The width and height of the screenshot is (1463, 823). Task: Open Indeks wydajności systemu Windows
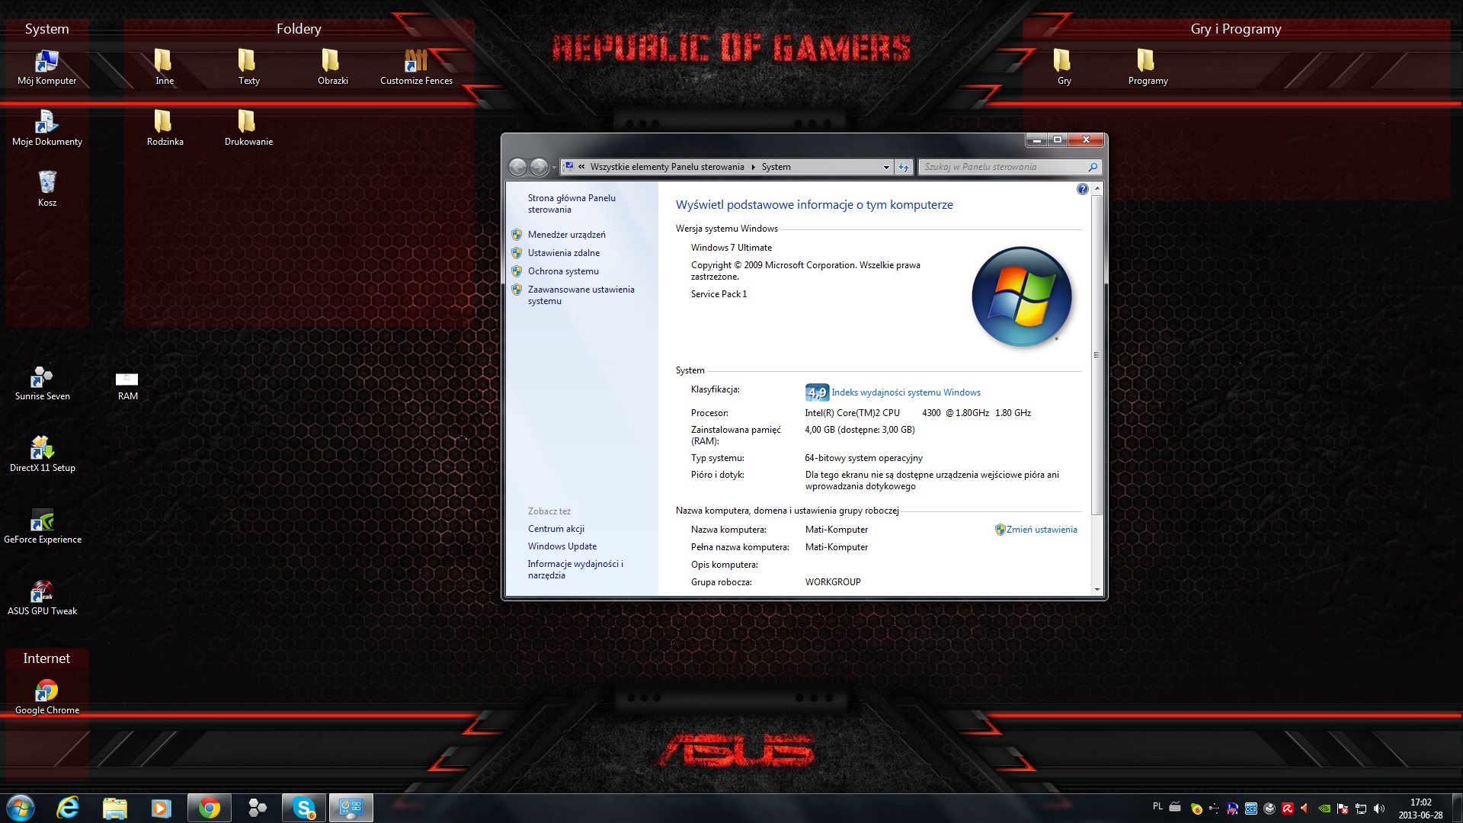pos(906,392)
